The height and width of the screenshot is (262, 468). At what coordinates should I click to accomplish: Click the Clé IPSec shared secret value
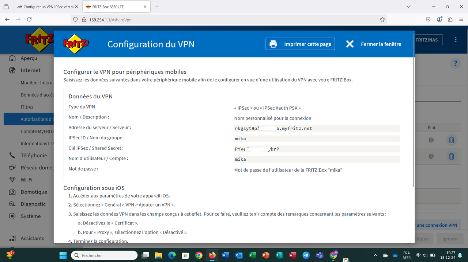coord(317,149)
